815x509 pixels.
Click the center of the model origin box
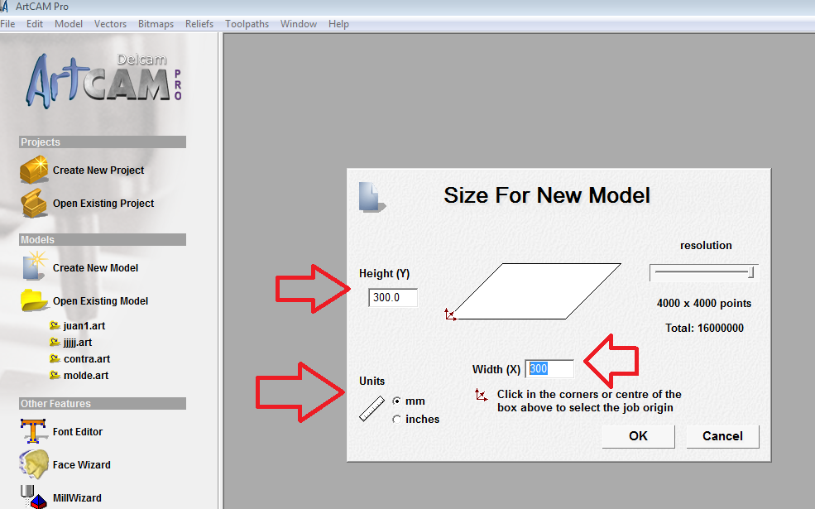pos(536,291)
